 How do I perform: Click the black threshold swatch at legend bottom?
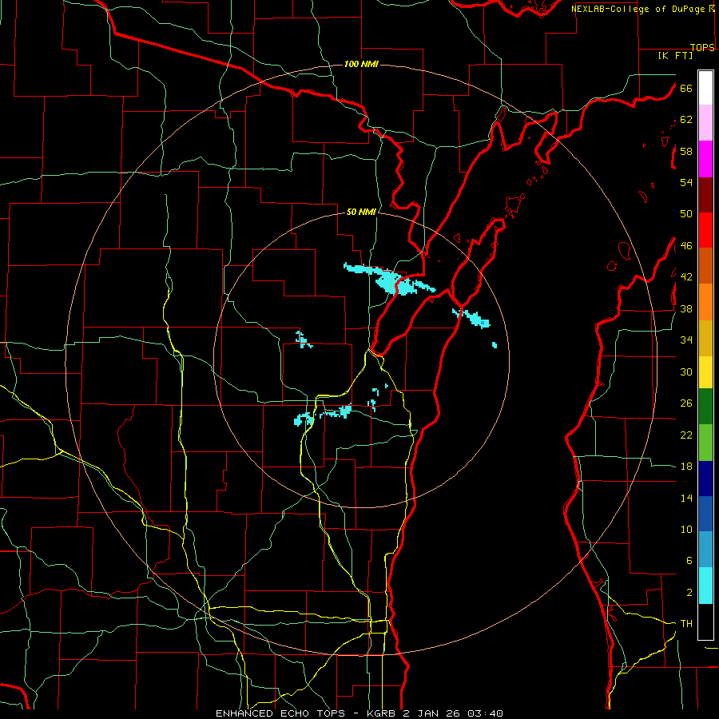click(705, 622)
